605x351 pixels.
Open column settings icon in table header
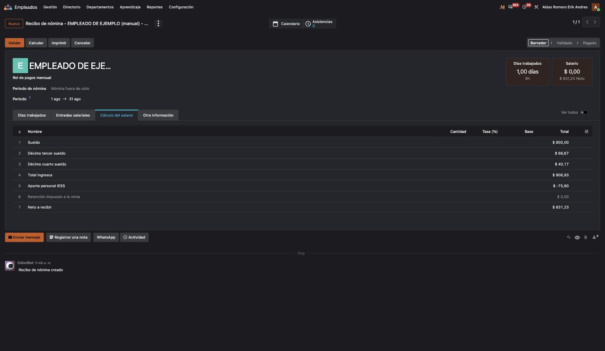tap(586, 132)
